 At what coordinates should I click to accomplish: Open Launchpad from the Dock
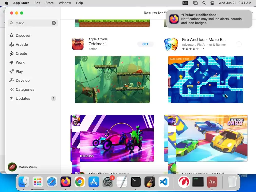click(38, 182)
